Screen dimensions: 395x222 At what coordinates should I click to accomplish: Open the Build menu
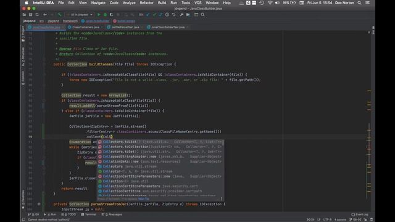[x=162, y=2]
